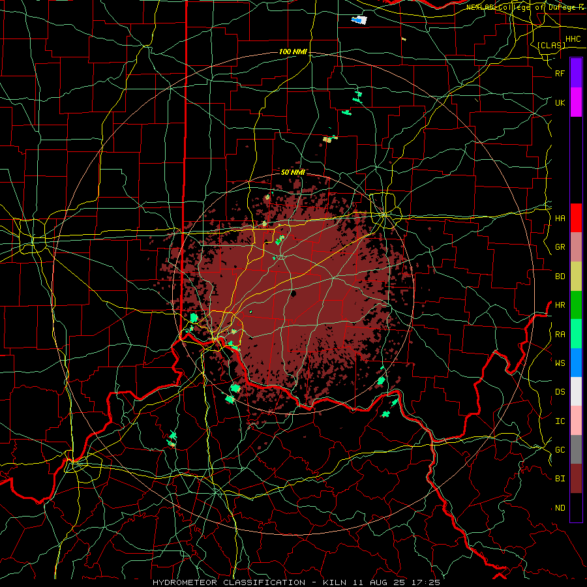Click the "RA" legend label

coord(560,335)
